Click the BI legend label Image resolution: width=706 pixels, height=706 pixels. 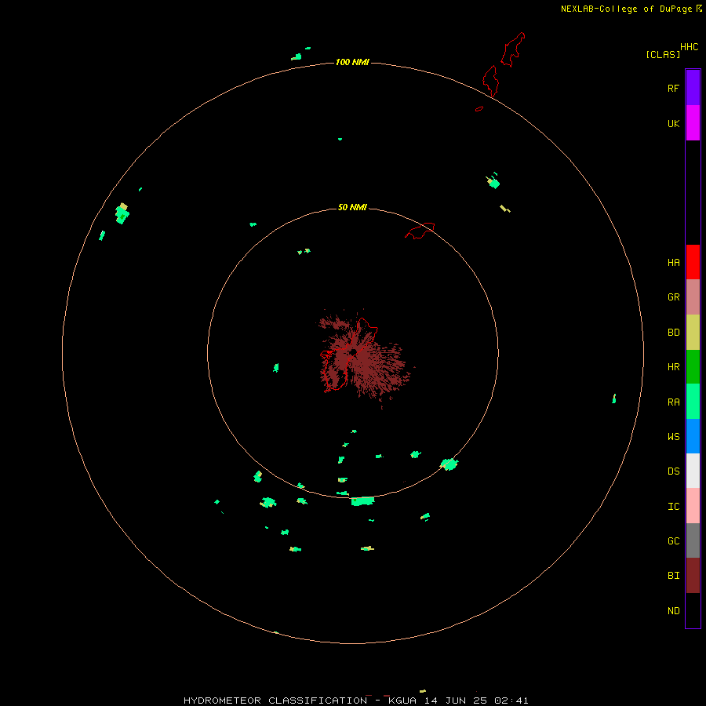click(673, 576)
